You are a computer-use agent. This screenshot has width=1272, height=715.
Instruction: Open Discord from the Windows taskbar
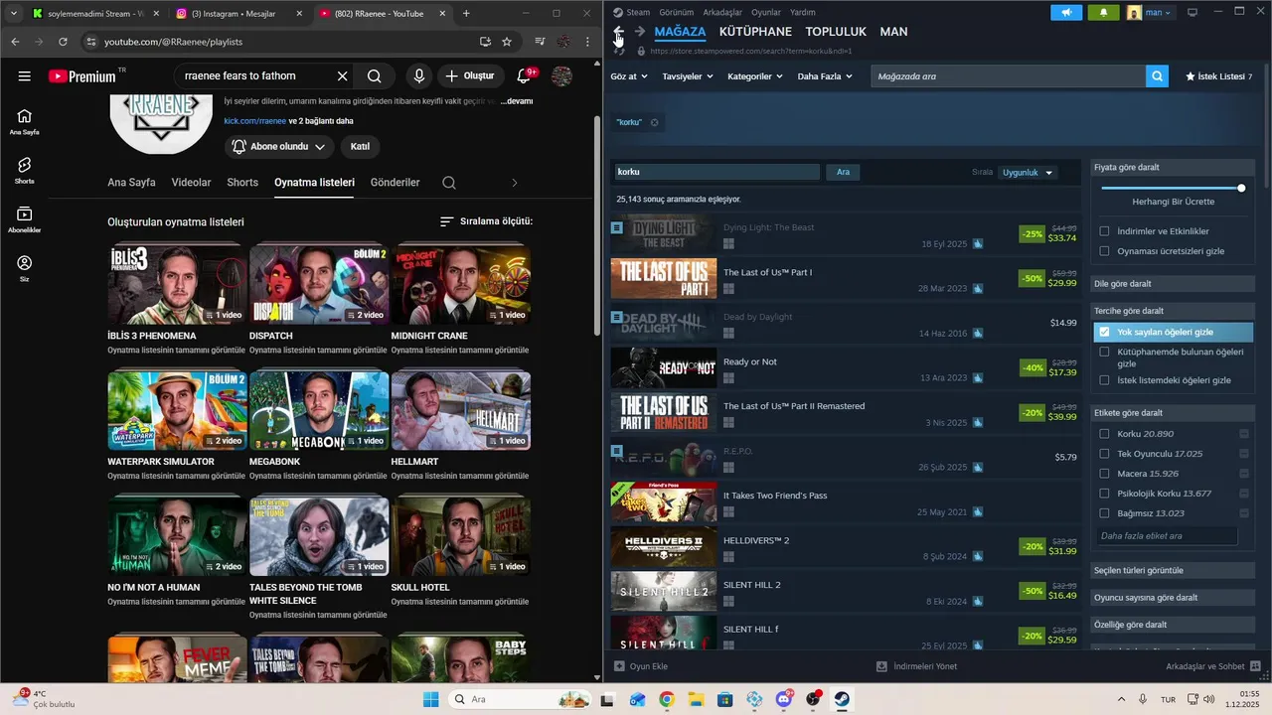[x=783, y=699]
